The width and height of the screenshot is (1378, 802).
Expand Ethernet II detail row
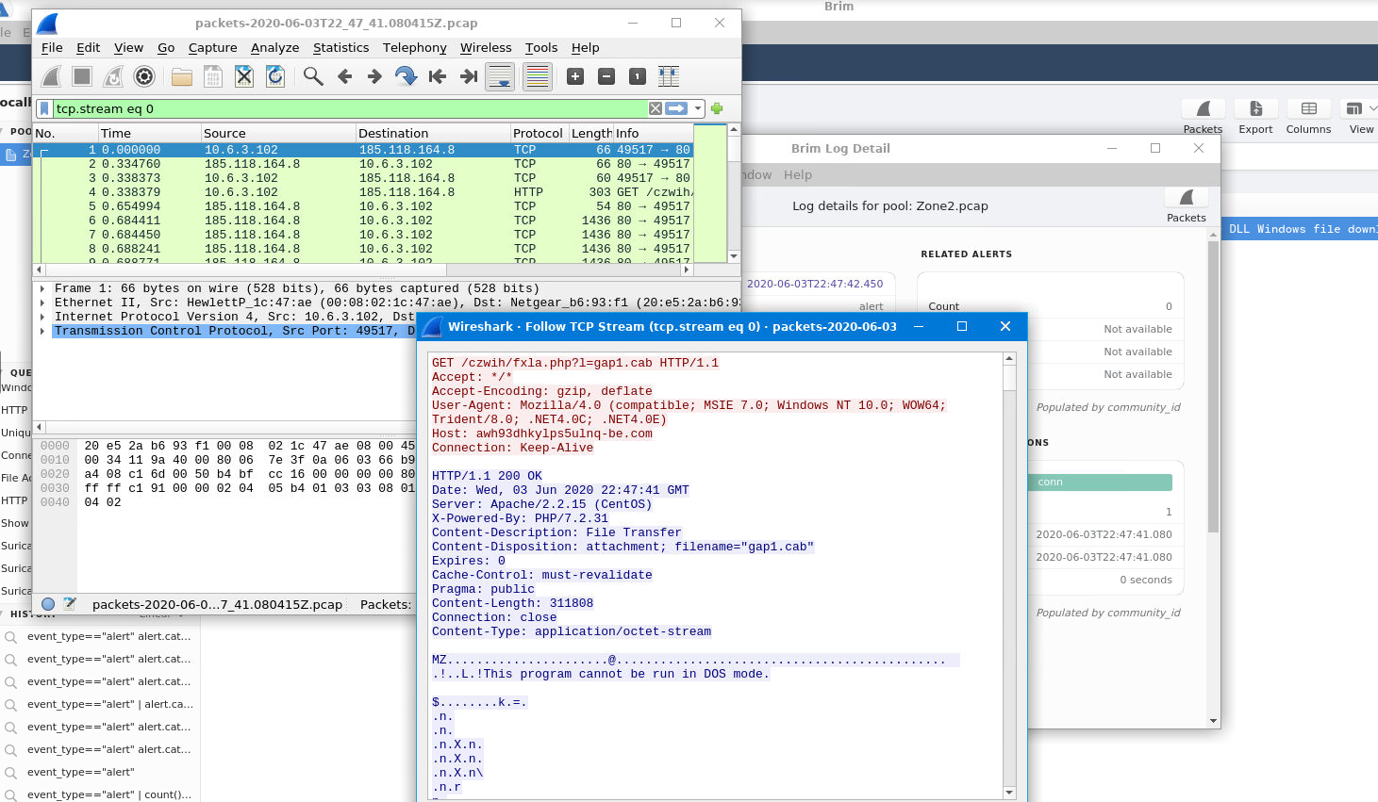42,303
